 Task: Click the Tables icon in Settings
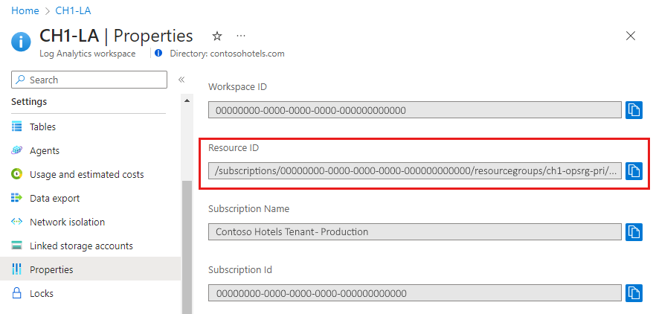[17, 127]
